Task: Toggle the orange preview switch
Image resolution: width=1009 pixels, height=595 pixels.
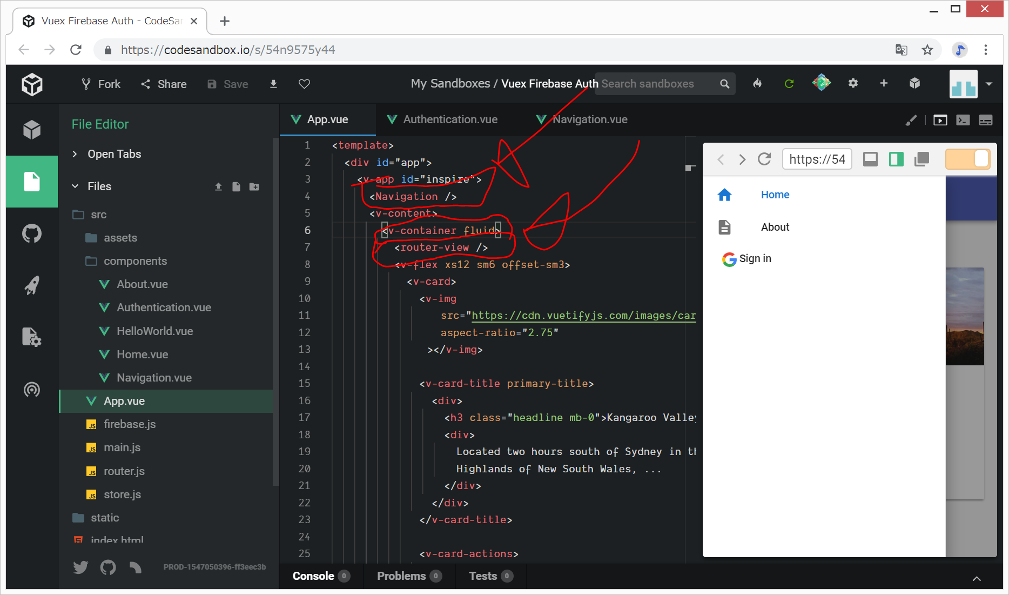Action: tap(967, 159)
